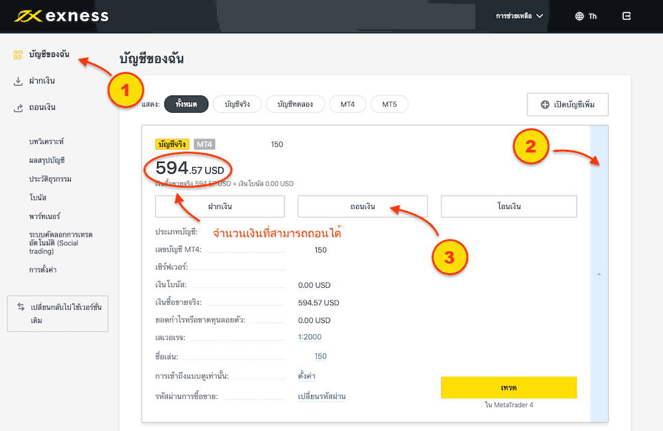Open the การช่วยเหลือ help dropdown
663x431 pixels.
tap(519, 16)
